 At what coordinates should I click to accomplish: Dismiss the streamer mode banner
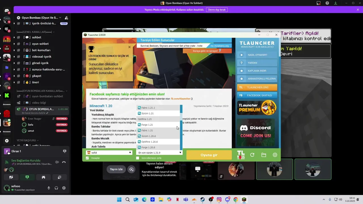[x=358, y=10]
